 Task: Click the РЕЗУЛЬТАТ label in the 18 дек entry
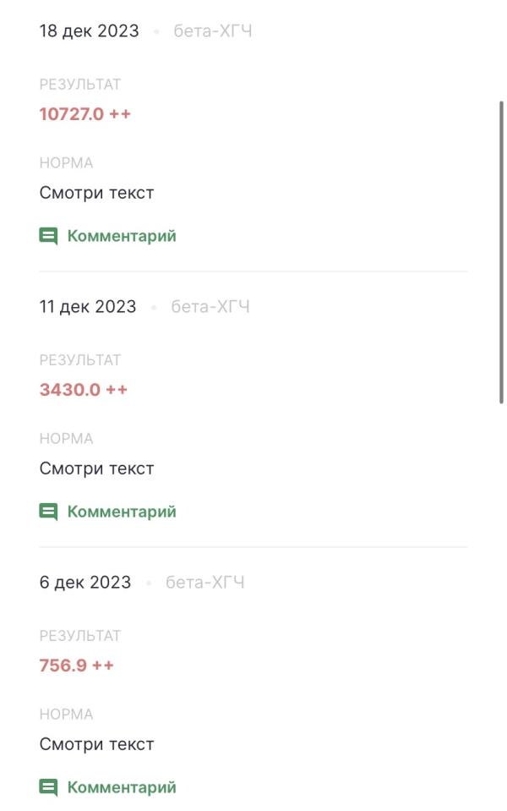(x=80, y=85)
